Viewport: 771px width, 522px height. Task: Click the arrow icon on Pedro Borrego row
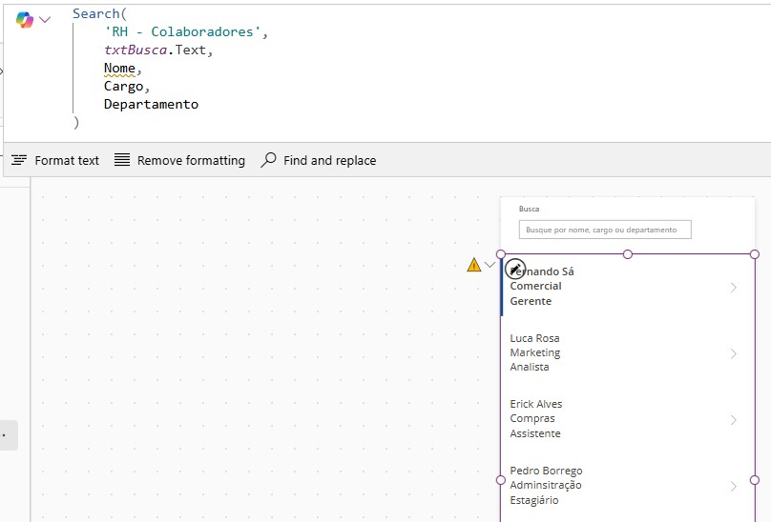coord(733,486)
